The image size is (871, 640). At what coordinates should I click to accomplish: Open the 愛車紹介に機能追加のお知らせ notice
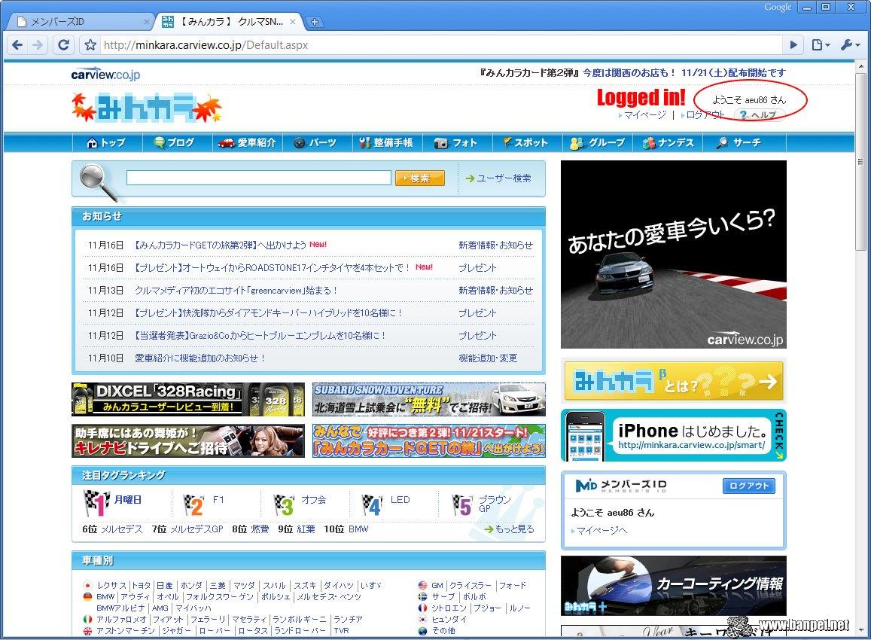point(200,358)
